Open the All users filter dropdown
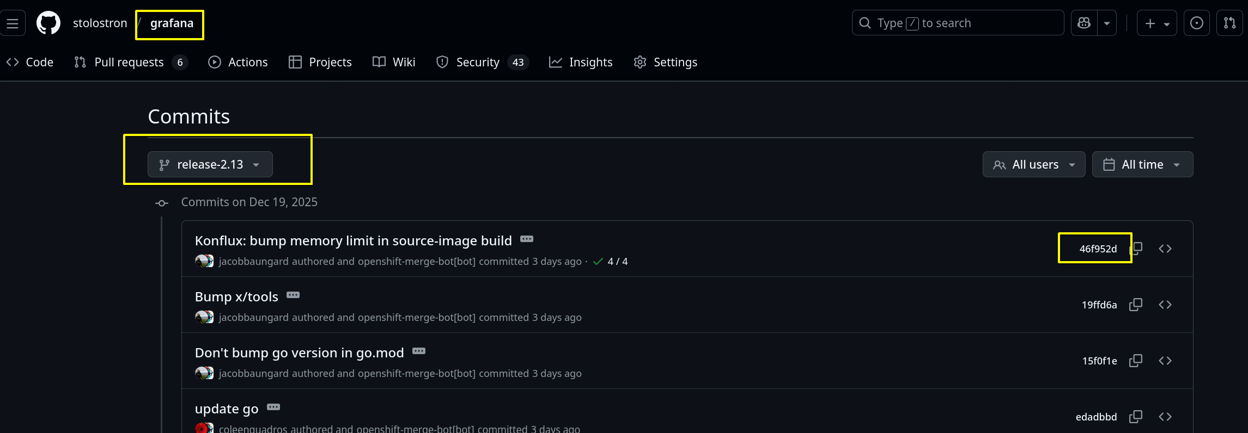Image resolution: width=1248 pixels, height=433 pixels. click(x=1033, y=164)
